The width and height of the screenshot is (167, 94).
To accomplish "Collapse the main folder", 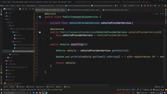I will point(6,22).
